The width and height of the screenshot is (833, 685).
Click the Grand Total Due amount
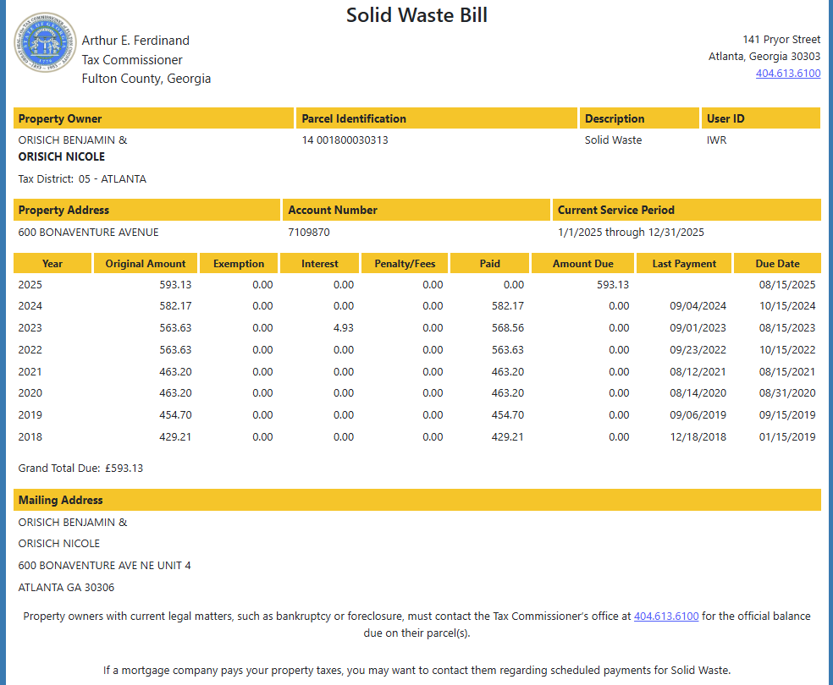click(x=124, y=469)
